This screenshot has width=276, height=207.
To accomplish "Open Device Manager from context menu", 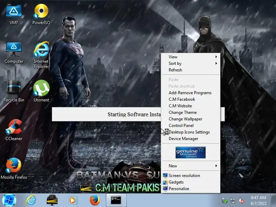I will [191, 139].
